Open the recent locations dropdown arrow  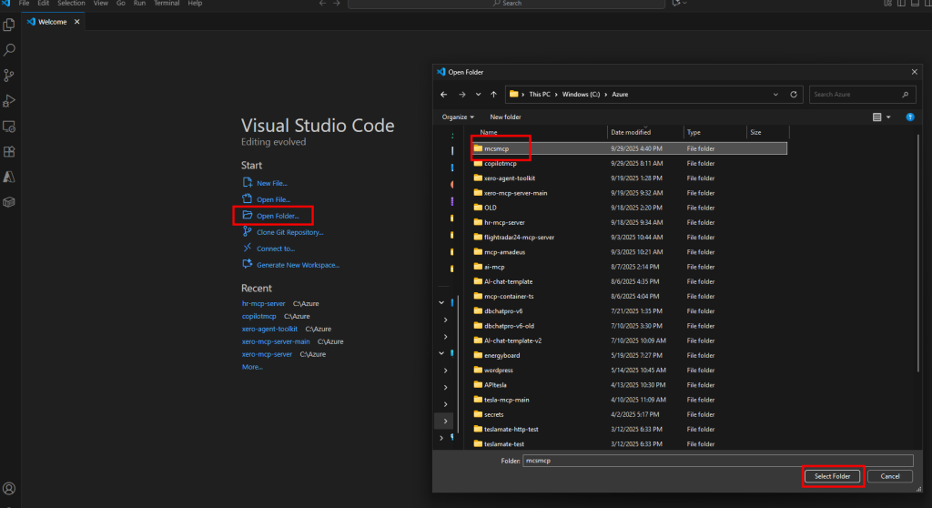[x=477, y=94]
